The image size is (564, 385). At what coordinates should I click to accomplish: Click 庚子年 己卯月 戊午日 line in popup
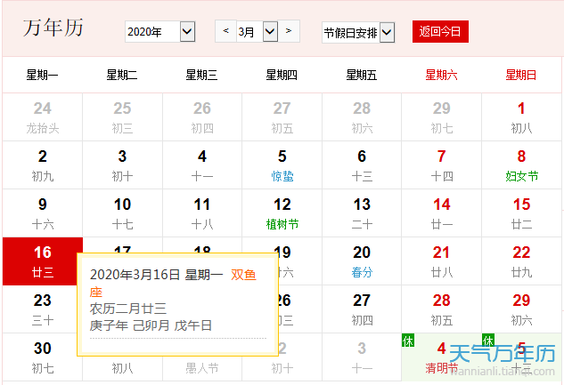(151, 325)
